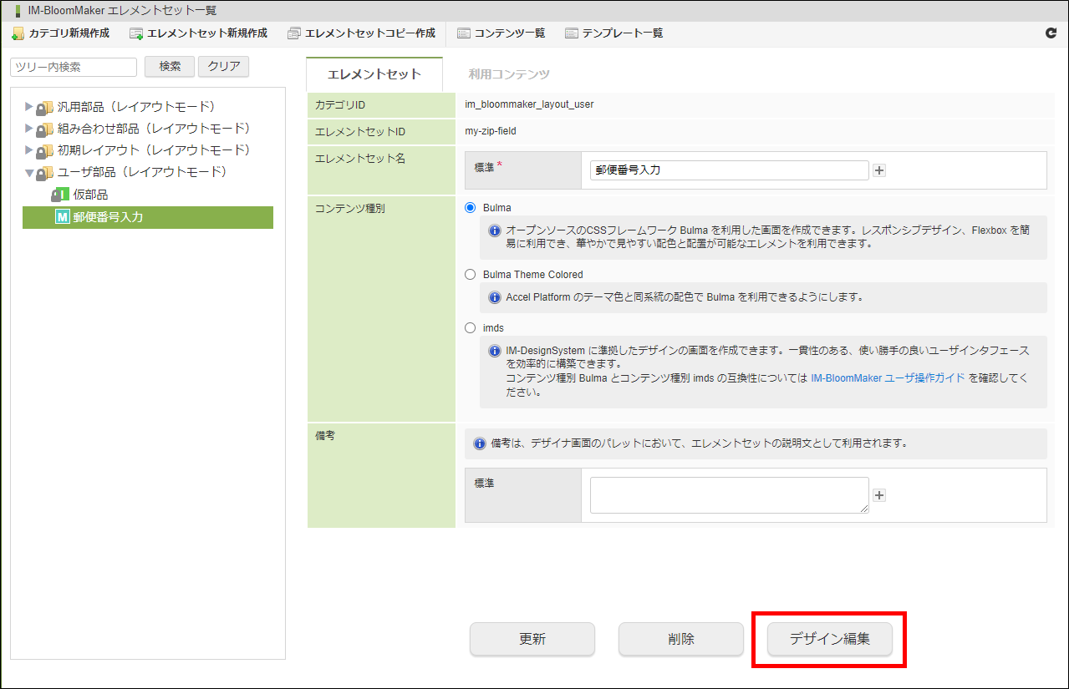Click the refresh icon at top right
Image resolution: width=1069 pixels, height=689 pixels.
tap(1051, 33)
